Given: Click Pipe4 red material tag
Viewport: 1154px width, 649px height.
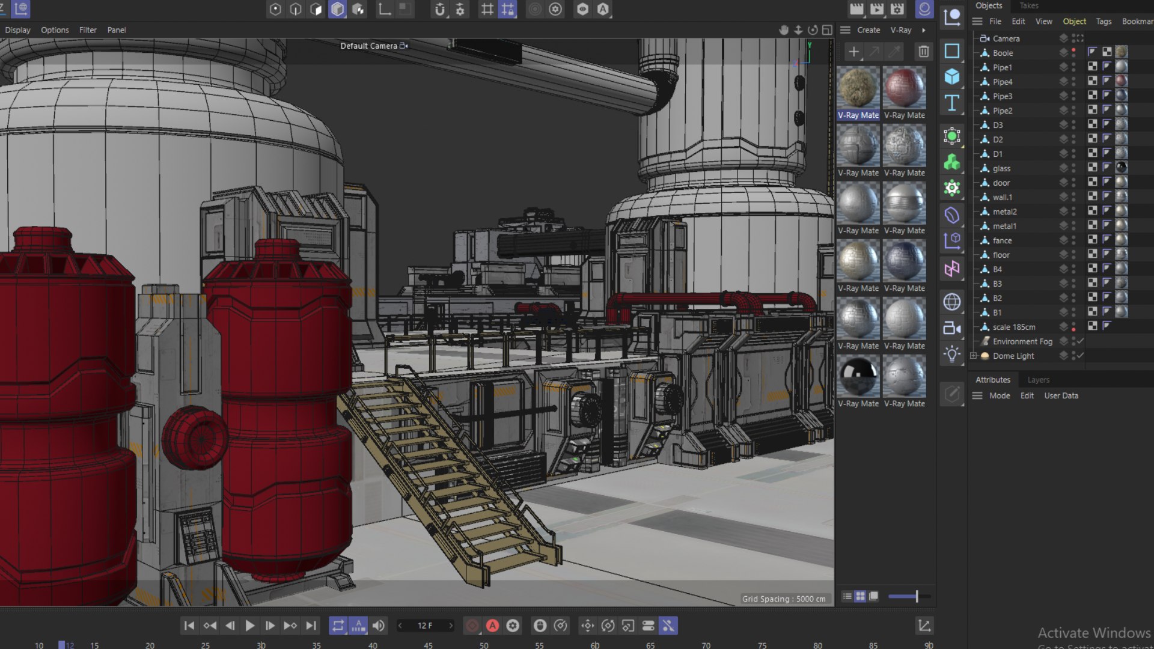Looking at the screenshot, I should 1122,81.
